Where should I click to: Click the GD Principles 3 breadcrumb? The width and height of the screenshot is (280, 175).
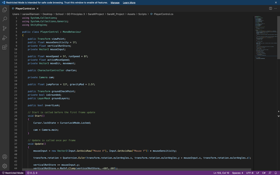tap(76, 14)
